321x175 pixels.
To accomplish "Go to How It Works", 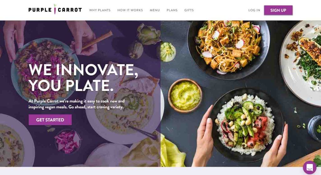I will [130, 10].
